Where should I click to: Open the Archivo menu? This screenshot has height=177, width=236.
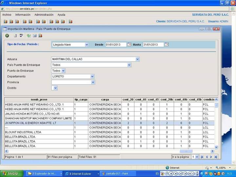tap(7, 15)
